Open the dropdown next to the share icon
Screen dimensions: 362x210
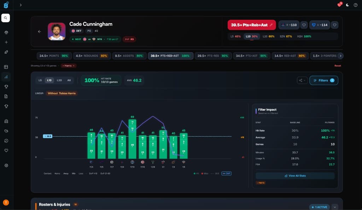pyautogui.click(x=304, y=80)
